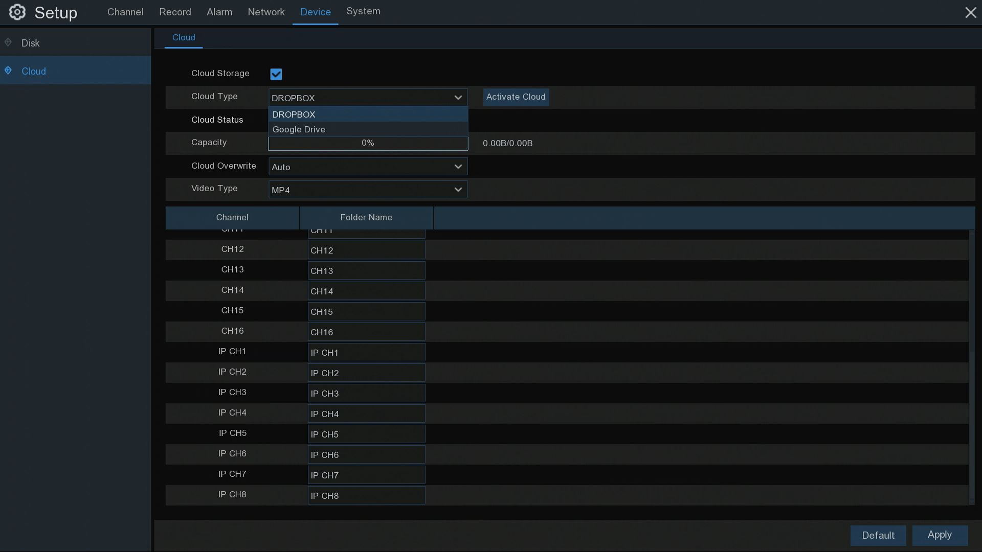Click the CH12 folder name field
982x552 pixels.
click(366, 250)
